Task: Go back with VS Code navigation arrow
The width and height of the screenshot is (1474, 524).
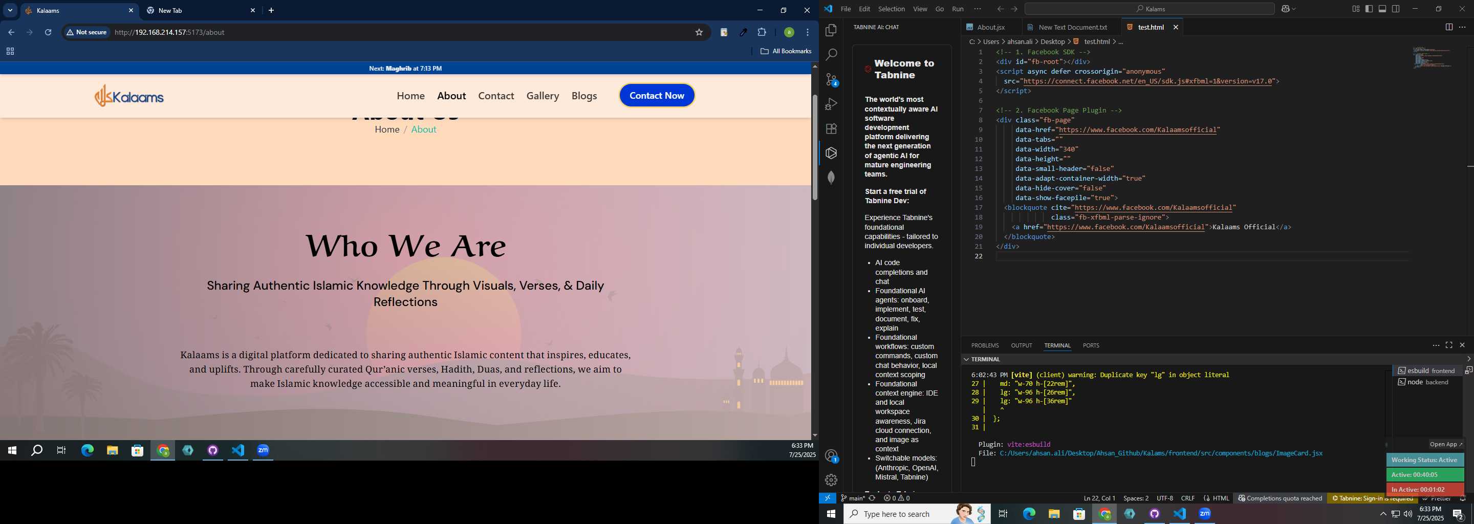Action: click(x=1000, y=9)
